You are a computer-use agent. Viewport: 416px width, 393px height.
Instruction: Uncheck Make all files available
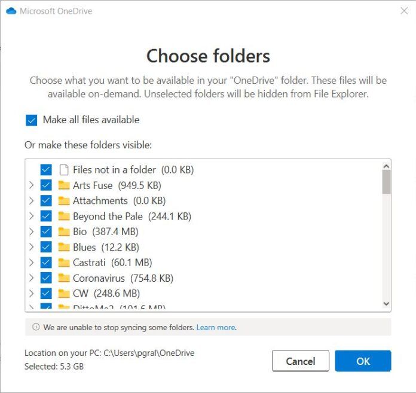pyautogui.click(x=32, y=120)
